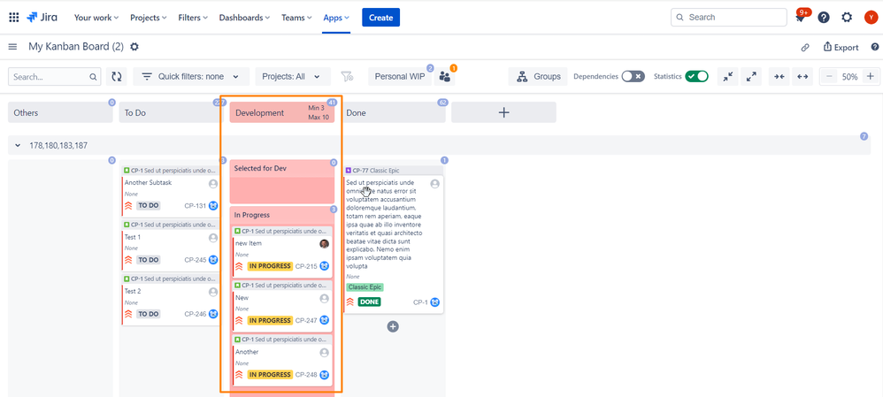883x397 pixels.
Task: Open issue key CP-247
Action: (x=306, y=320)
